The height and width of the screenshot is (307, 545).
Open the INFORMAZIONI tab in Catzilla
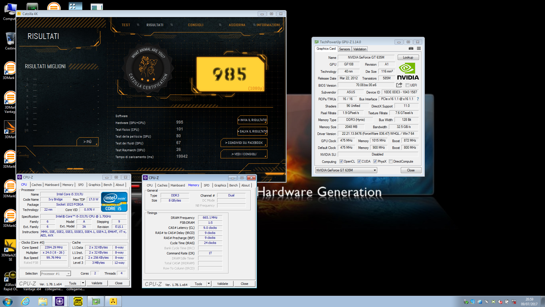(x=268, y=25)
